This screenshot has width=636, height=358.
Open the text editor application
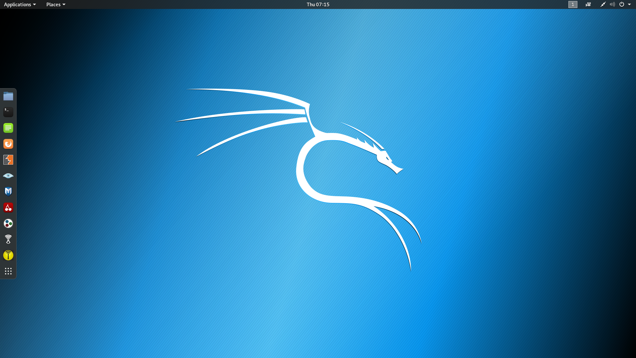click(x=8, y=128)
